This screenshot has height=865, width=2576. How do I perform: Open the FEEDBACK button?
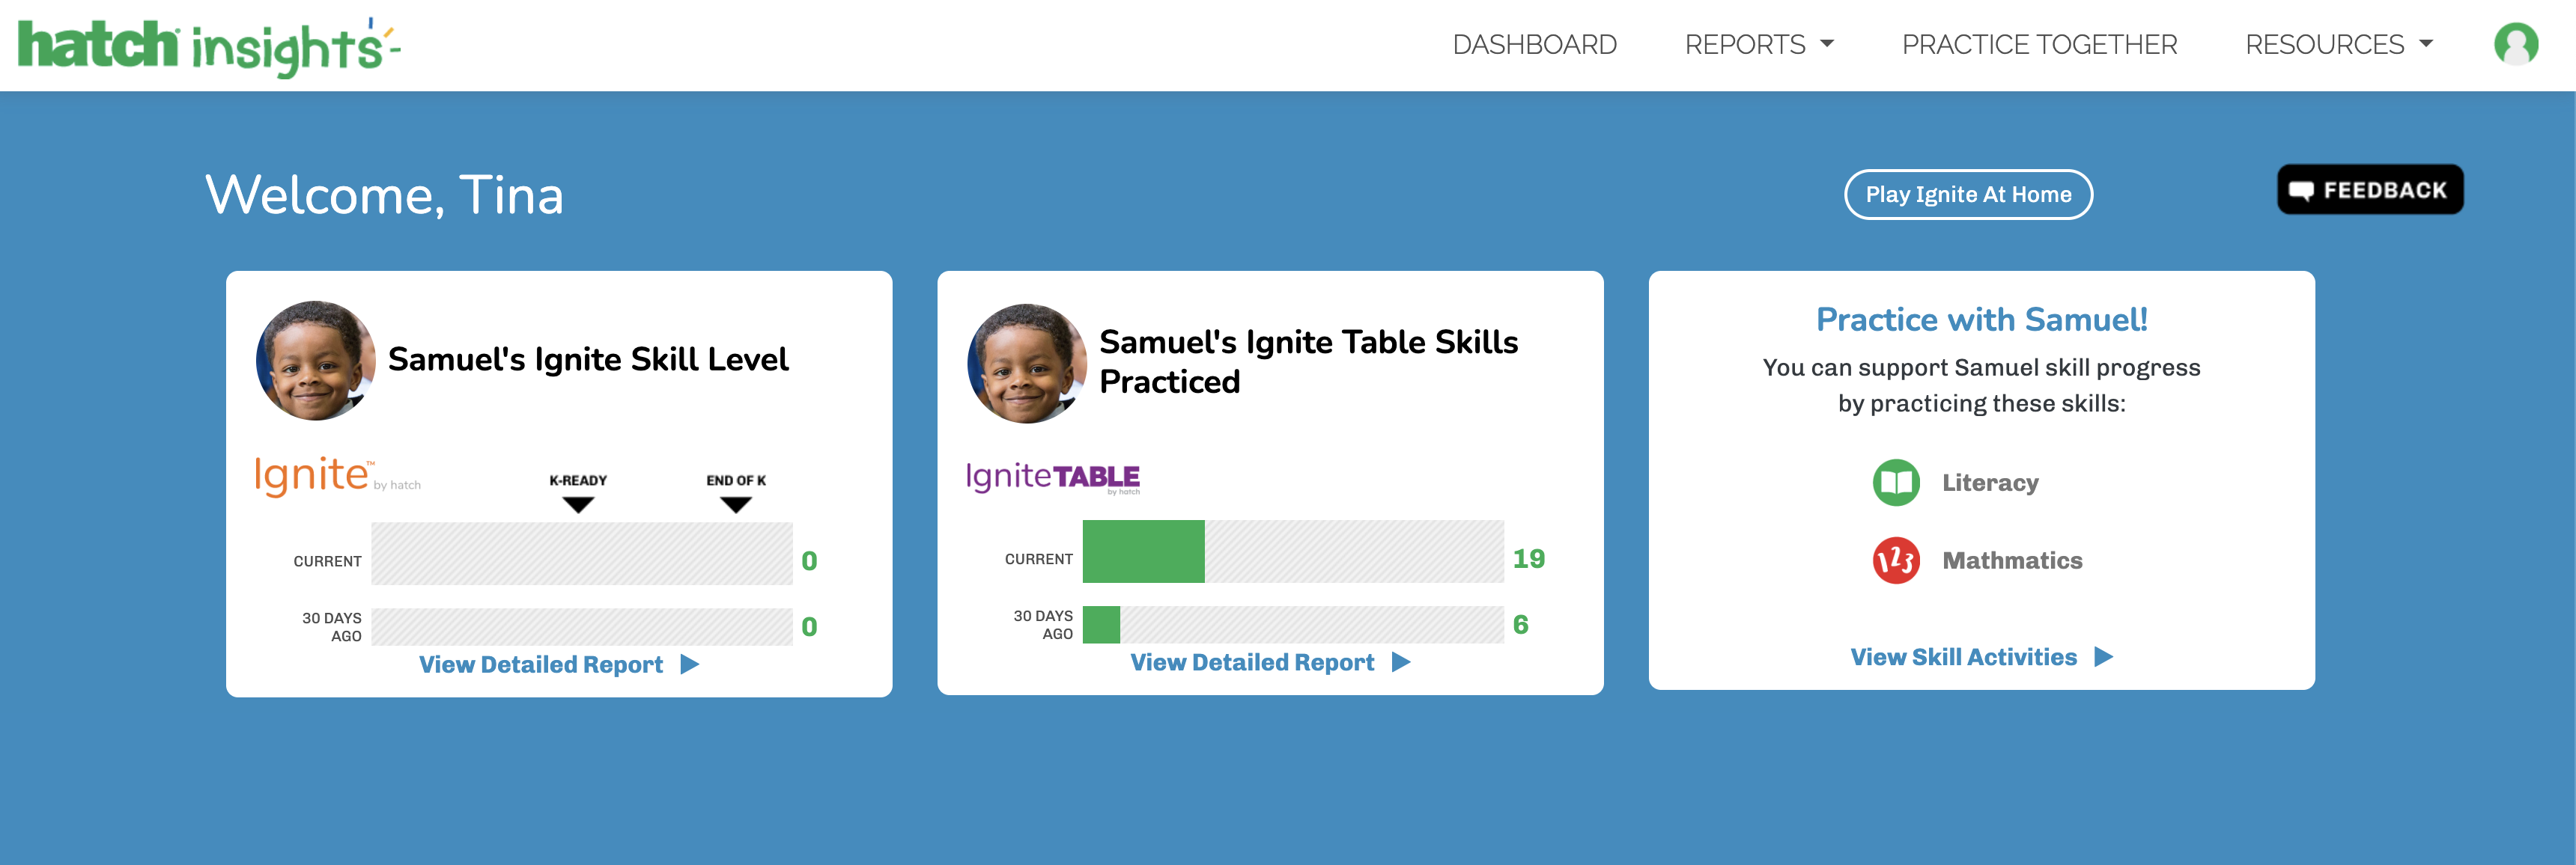2370,190
